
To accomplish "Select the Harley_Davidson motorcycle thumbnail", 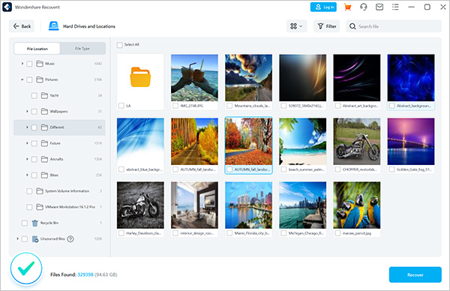I will [140, 205].
